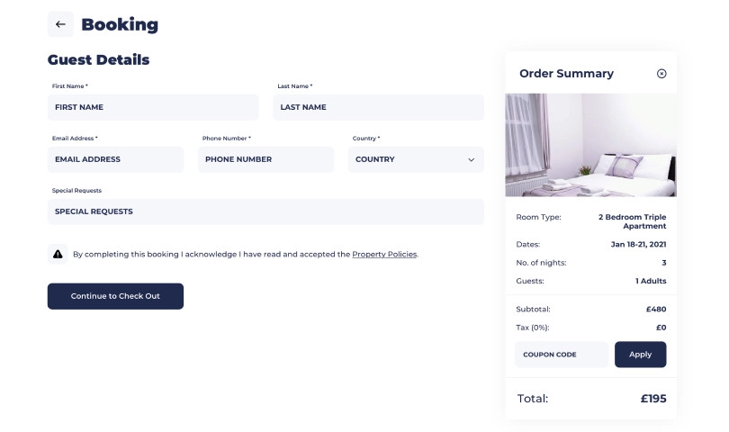Open the Country selection field

click(x=409, y=159)
